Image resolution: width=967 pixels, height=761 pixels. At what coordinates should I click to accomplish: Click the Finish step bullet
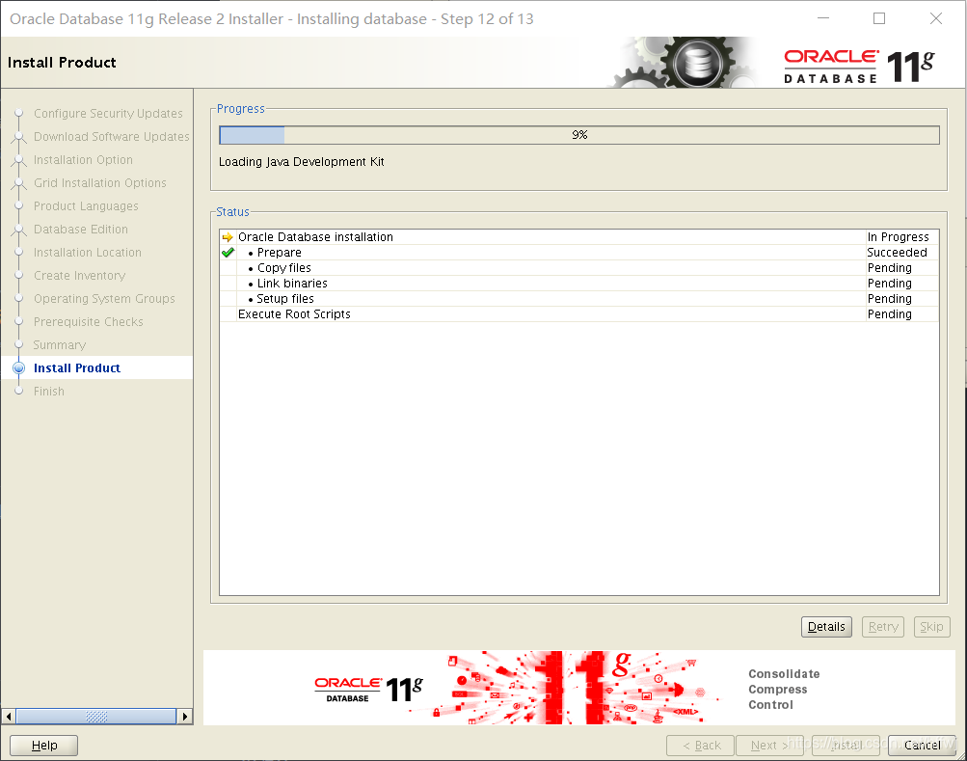19,391
